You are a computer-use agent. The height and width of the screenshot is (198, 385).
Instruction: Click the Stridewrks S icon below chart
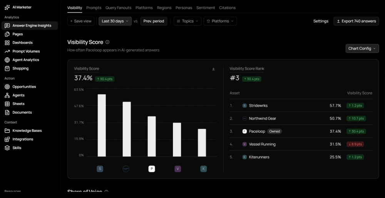pyautogui.click(x=100, y=169)
